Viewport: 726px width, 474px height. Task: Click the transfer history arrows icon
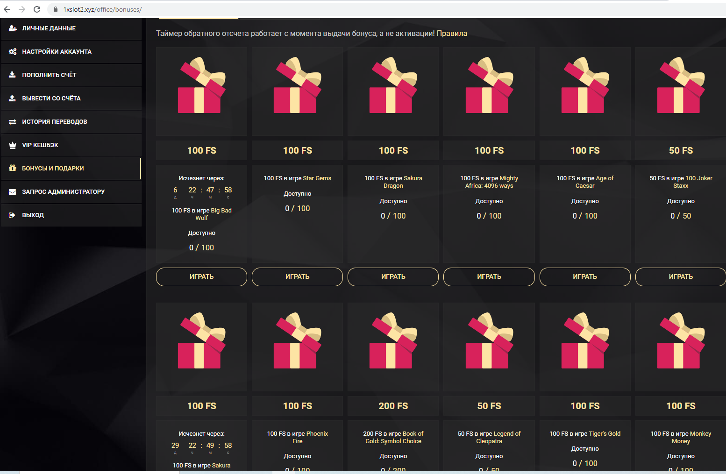pyautogui.click(x=13, y=122)
